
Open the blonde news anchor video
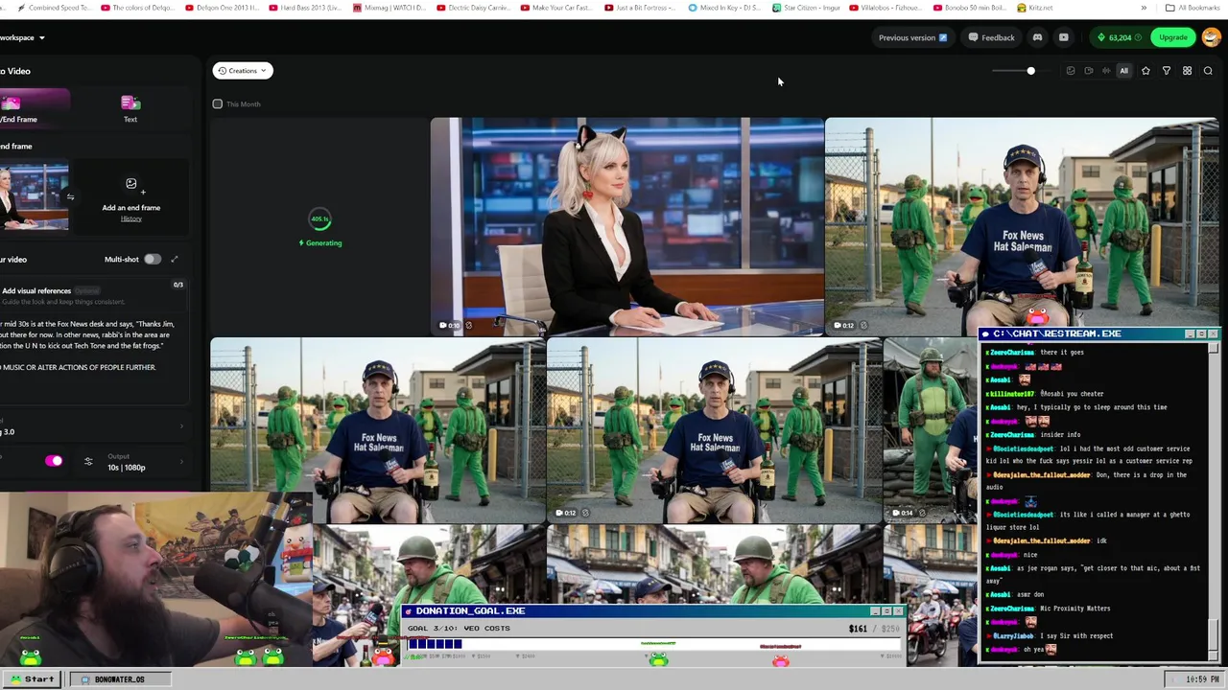coord(626,226)
